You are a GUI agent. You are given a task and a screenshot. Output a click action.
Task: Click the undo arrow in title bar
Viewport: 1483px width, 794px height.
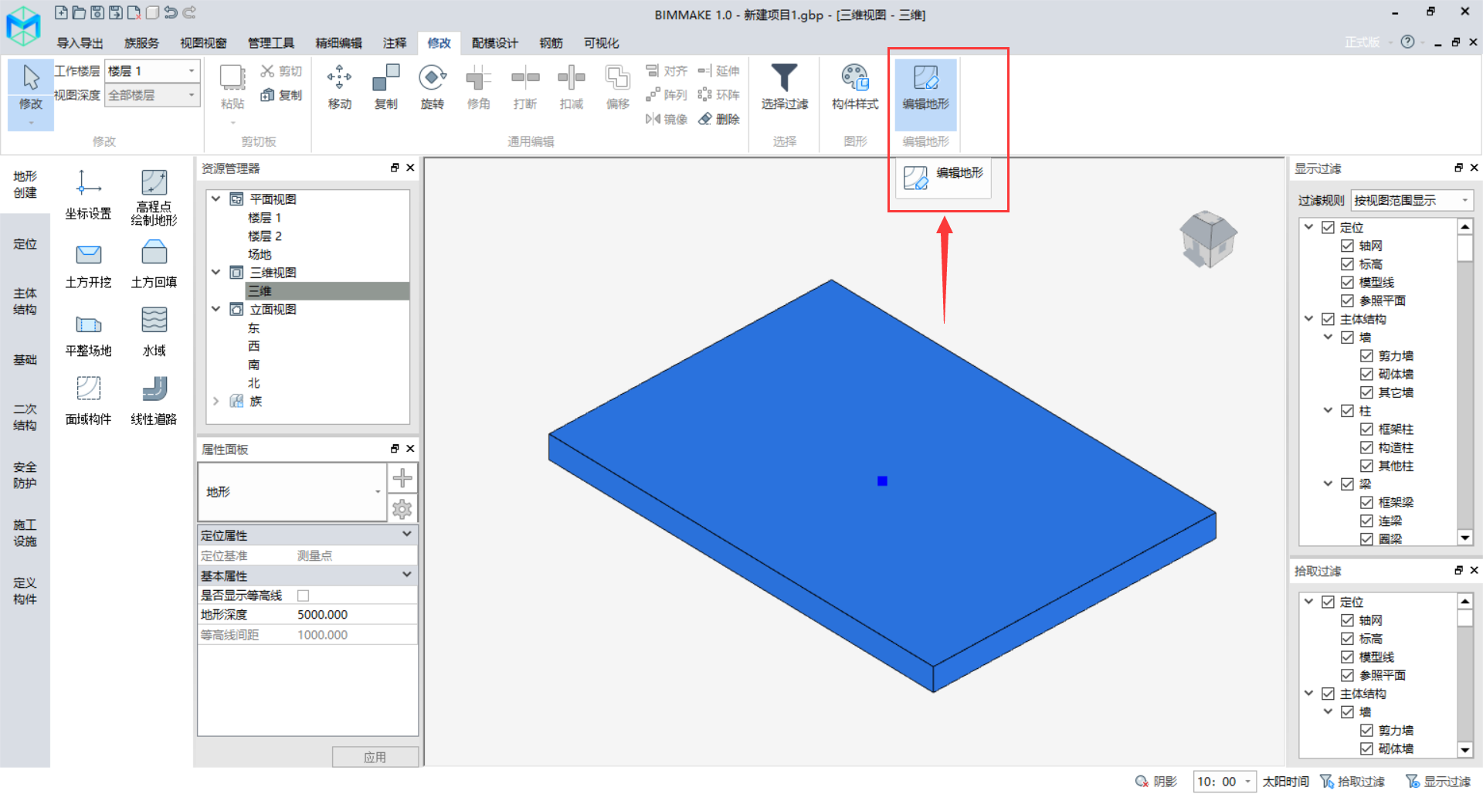(x=171, y=12)
